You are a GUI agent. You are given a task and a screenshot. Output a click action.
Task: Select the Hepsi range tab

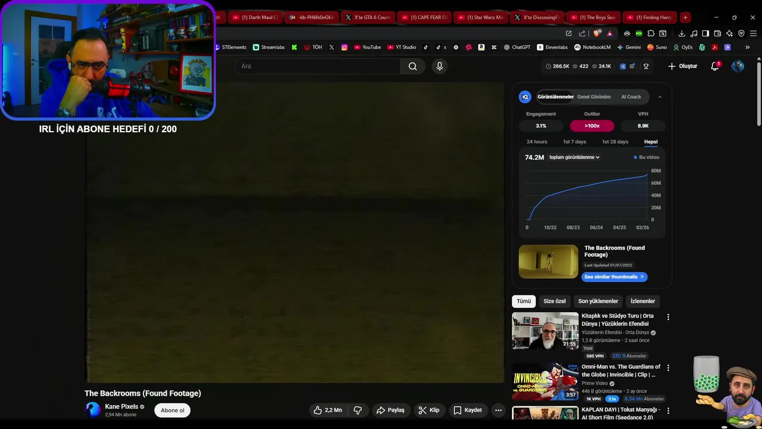[651, 142]
